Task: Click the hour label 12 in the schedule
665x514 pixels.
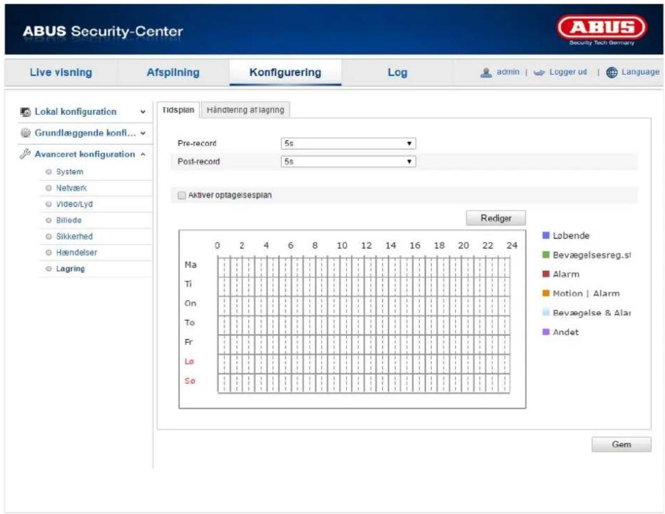Action: 366,245
